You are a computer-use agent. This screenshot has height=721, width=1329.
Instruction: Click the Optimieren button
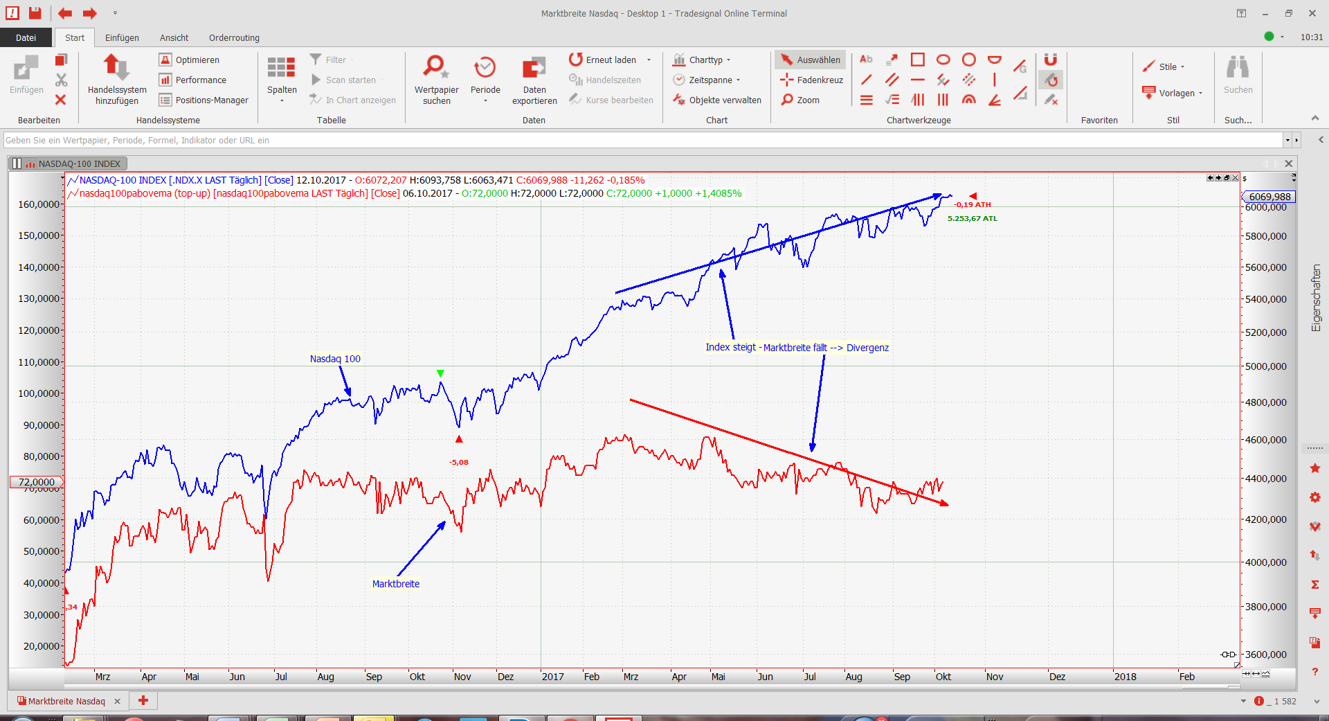190,60
